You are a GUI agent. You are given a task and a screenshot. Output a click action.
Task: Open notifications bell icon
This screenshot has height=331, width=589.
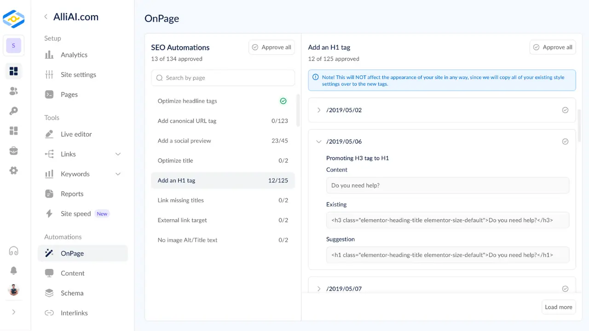tap(14, 271)
